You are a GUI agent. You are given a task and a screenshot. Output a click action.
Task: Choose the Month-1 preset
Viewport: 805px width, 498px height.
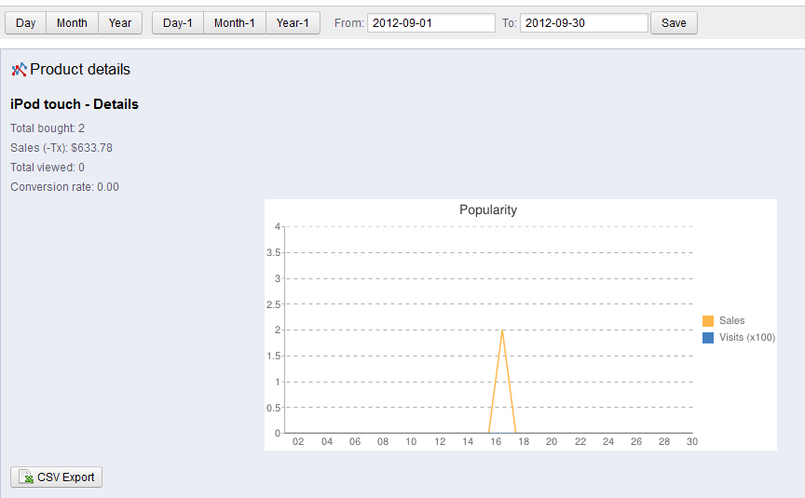pos(235,23)
